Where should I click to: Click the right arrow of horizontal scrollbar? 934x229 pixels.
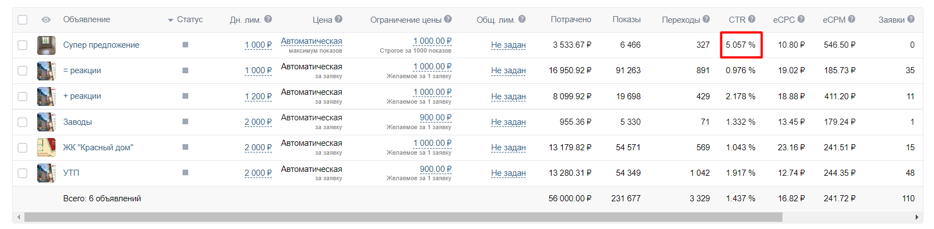coord(917,217)
